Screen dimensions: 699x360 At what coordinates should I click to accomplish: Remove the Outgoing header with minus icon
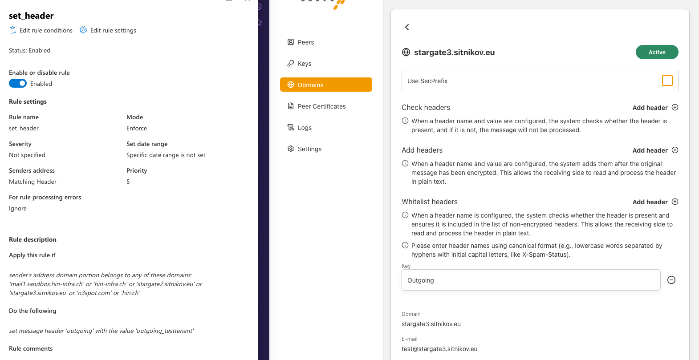click(671, 280)
